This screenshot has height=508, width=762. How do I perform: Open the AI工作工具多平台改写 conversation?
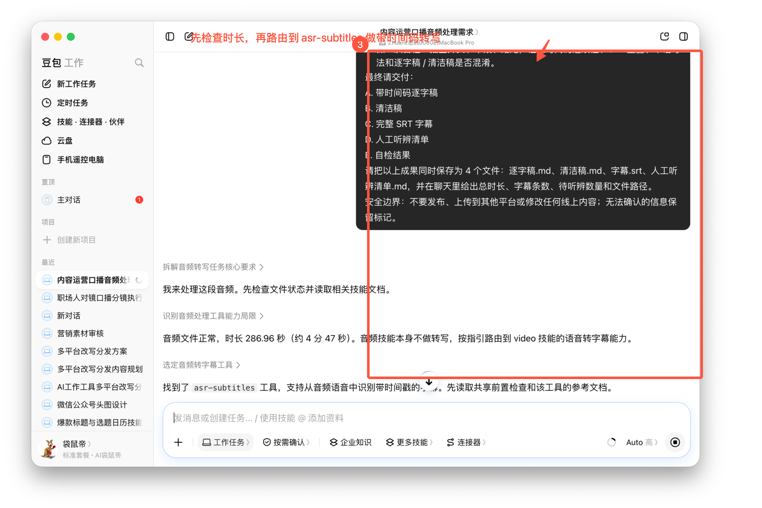[92, 387]
